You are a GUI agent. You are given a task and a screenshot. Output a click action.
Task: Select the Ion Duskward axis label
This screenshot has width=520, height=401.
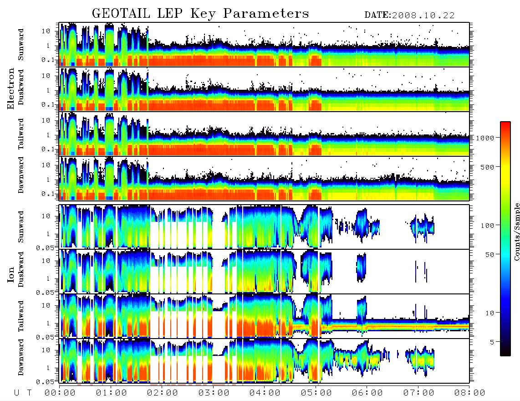[x=21, y=269]
